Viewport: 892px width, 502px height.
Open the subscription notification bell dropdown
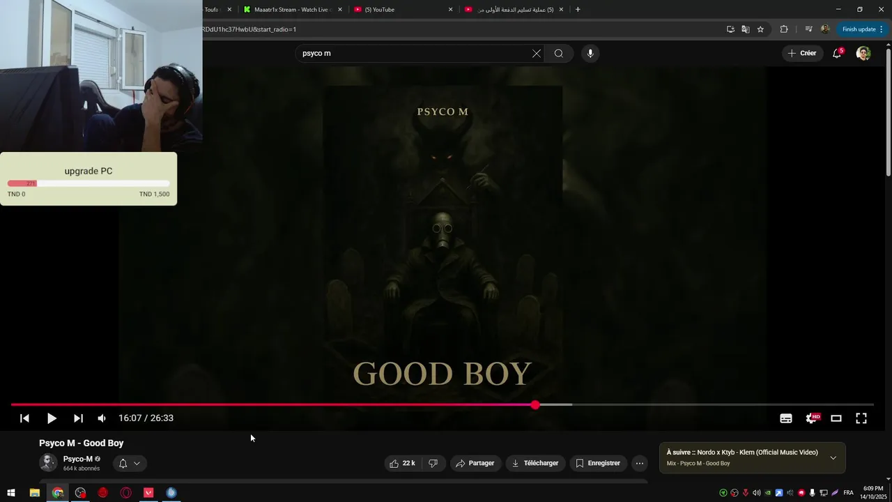(x=129, y=464)
